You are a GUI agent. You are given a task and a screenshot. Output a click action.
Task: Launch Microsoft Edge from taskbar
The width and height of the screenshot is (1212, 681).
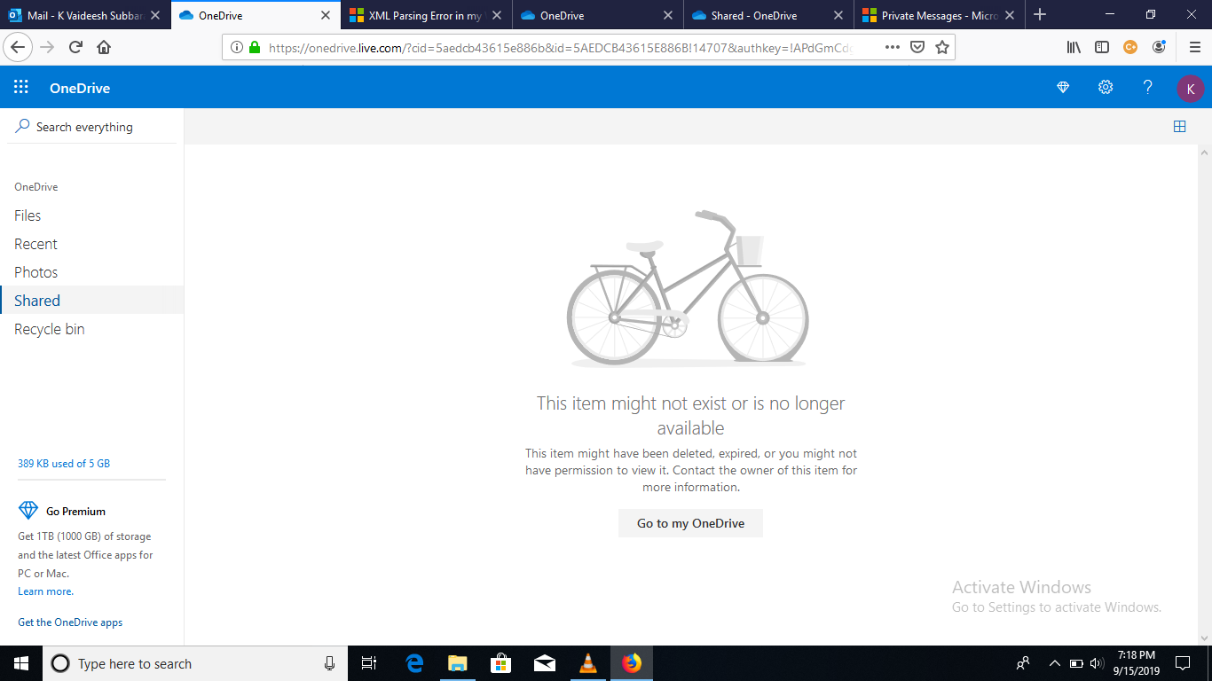pyautogui.click(x=414, y=663)
